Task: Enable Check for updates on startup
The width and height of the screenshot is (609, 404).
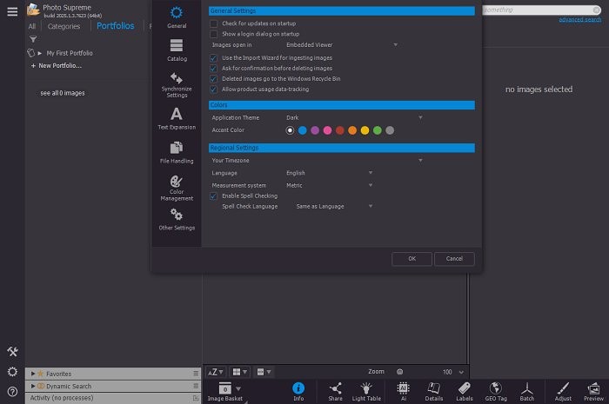Action: 214,23
